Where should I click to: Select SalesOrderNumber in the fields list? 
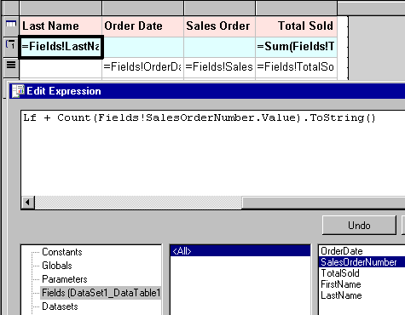click(x=362, y=262)
